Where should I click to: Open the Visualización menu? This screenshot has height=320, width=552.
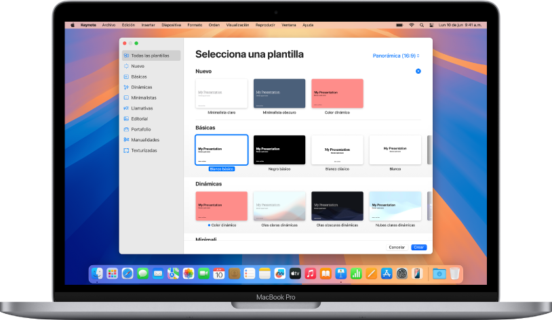[237, 25]
